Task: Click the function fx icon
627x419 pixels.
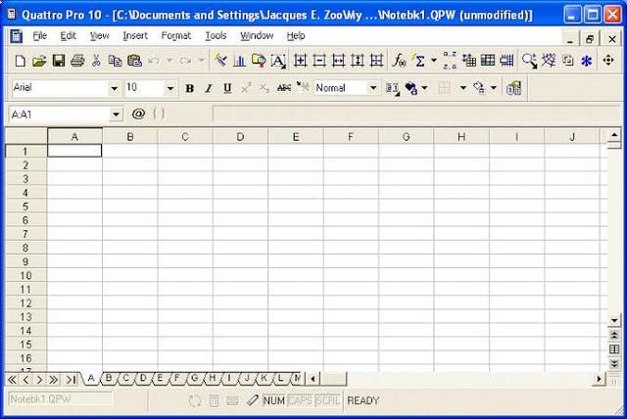Action: [399, 61]
